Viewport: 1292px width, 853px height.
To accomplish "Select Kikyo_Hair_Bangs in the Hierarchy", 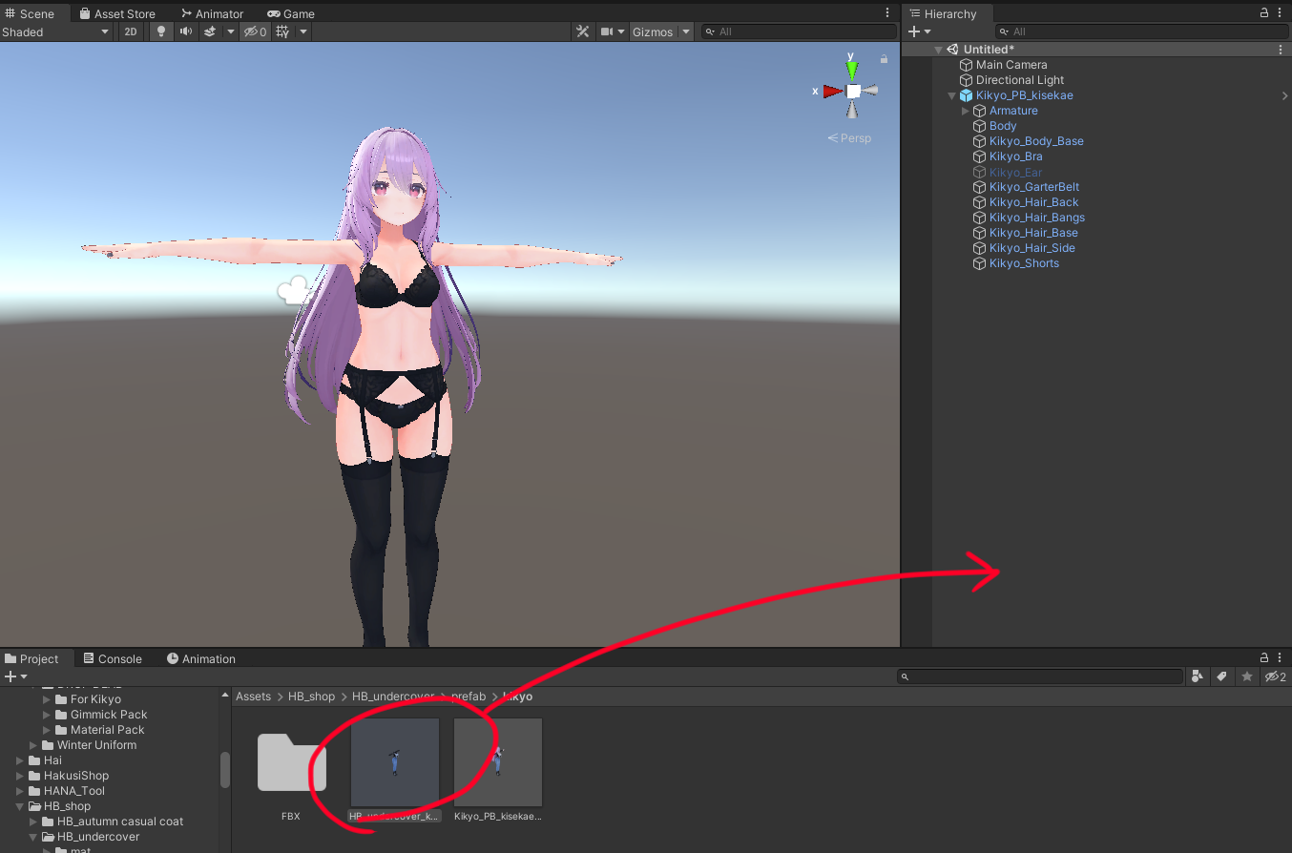I will pyautogui.click(x=1036, y=218).
